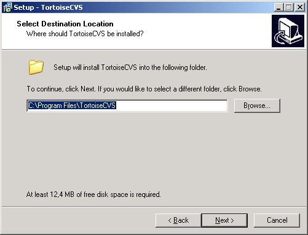Go to the next setup step
This screenshot has height=235, width=308.
224,220
